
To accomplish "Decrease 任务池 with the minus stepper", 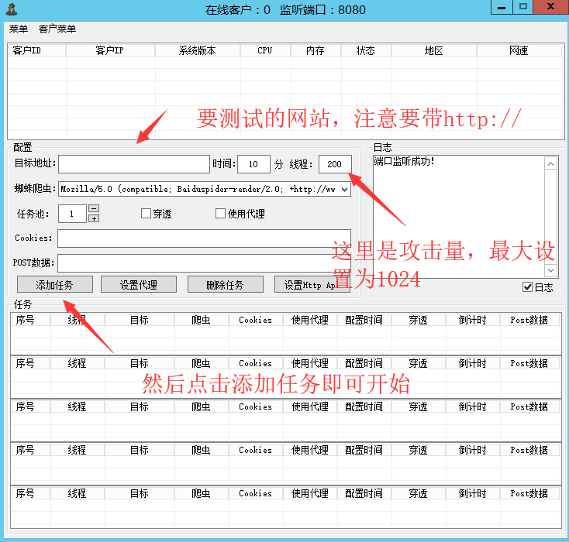I will [94, 208].
